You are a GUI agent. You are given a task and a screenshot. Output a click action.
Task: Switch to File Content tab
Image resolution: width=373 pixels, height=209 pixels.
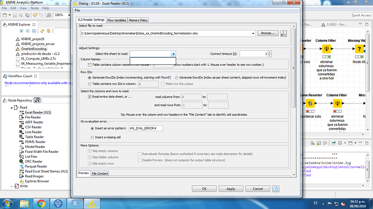click(x=100, y=173)
